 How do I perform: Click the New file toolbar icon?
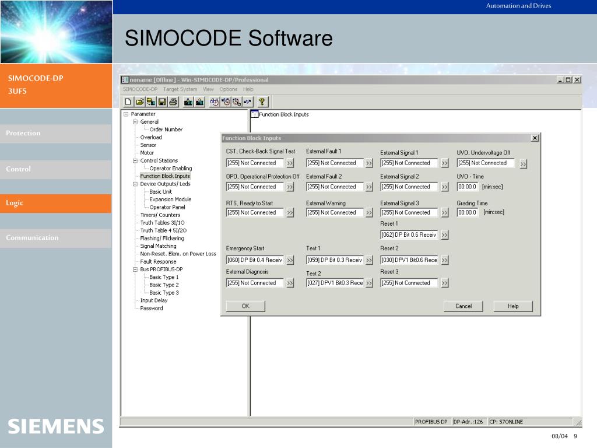click(128, 101)
